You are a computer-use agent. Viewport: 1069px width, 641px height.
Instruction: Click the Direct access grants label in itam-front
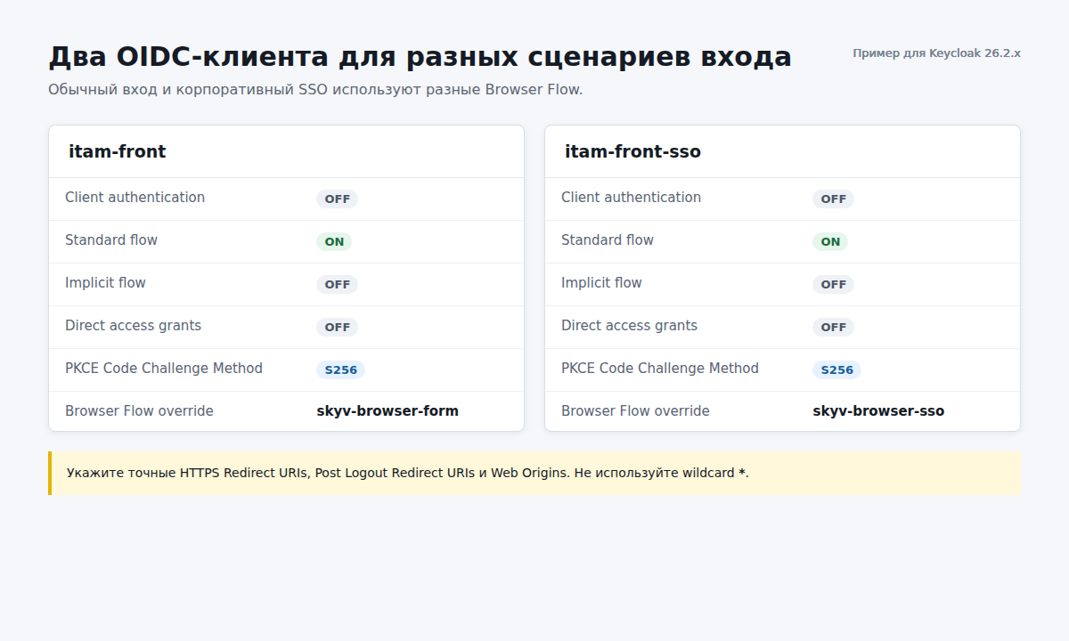pyautogui.click(x=133, y=326)
